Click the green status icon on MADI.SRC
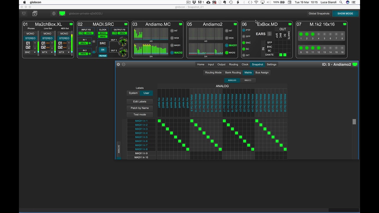Image resolution: width=379 pixels, height=213 pixels. [126, 24]
